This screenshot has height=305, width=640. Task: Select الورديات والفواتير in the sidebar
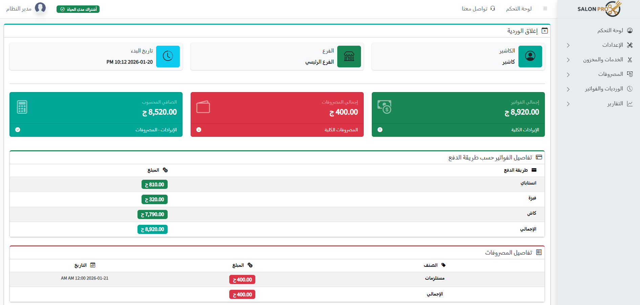(604, 89)
